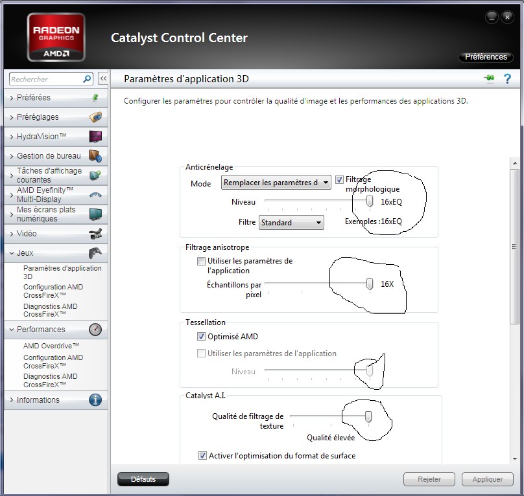524x496 pixels.
Task: Toggle Filtrage morphologique checkbox
Action: pos(340,179)
